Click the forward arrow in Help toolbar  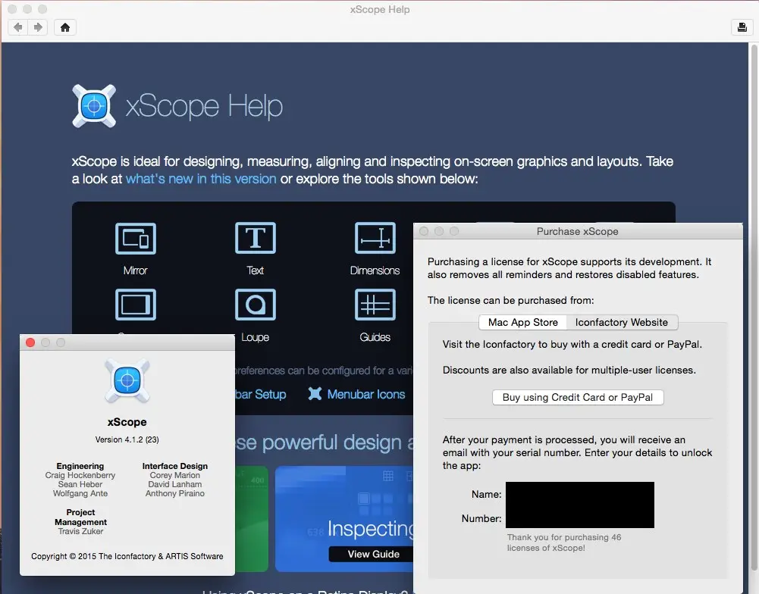[x=38, y=27]
